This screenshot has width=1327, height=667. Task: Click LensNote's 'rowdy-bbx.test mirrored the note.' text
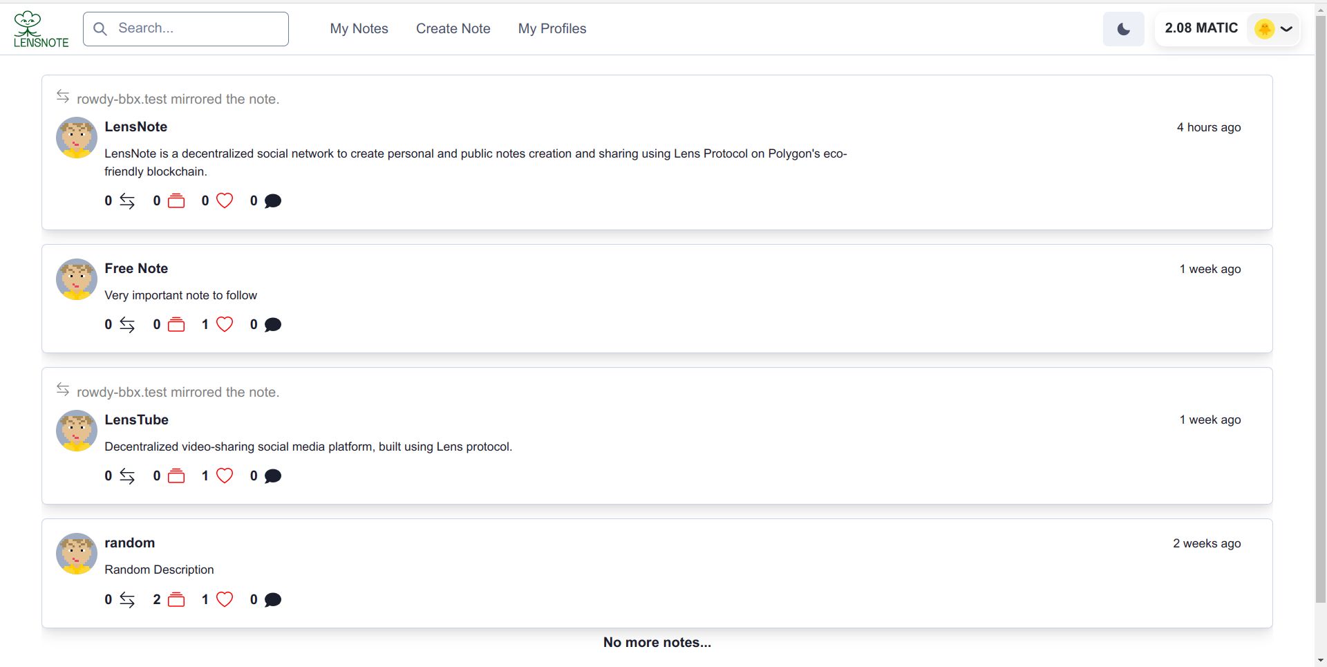click(x=178, y=99)
